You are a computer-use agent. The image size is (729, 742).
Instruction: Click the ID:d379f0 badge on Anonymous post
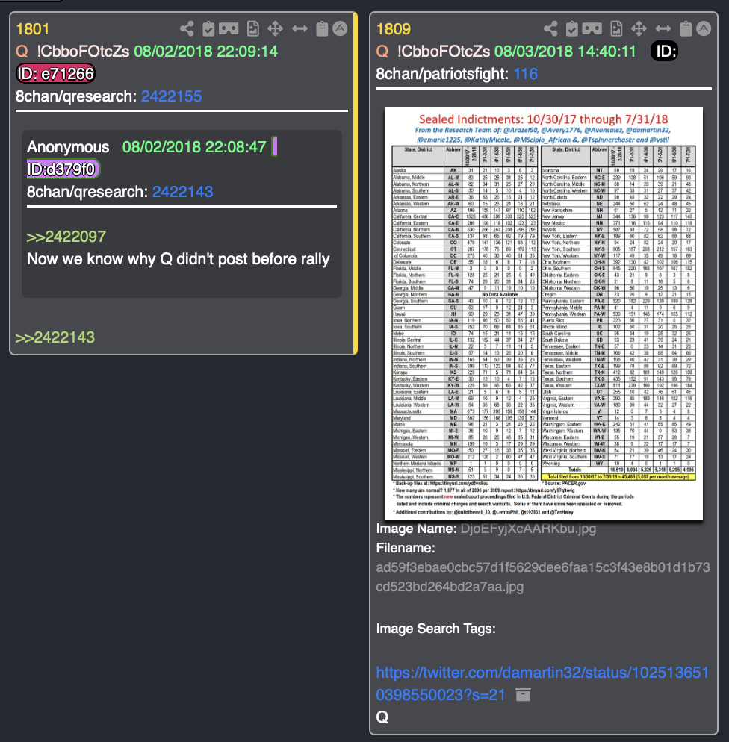pos(63,169)
